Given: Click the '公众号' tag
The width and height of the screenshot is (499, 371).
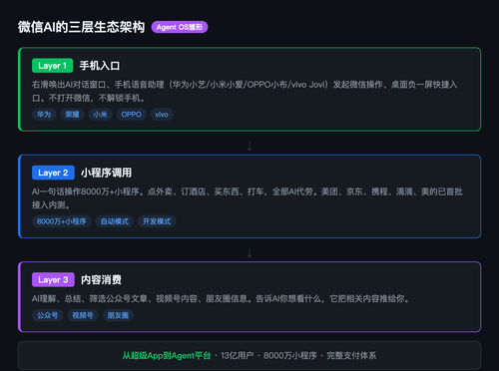Looking at the screenshot, I should pyautogui.click(x=47, y=315).
